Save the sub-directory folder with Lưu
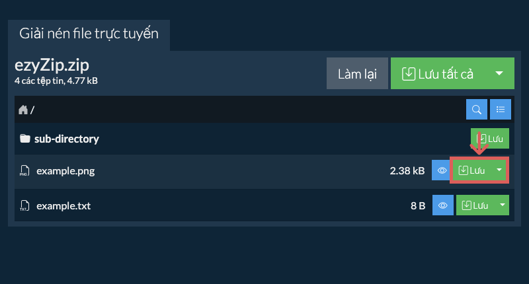The height and width of the screenshot is (284, 529). [x=491, y=139]
